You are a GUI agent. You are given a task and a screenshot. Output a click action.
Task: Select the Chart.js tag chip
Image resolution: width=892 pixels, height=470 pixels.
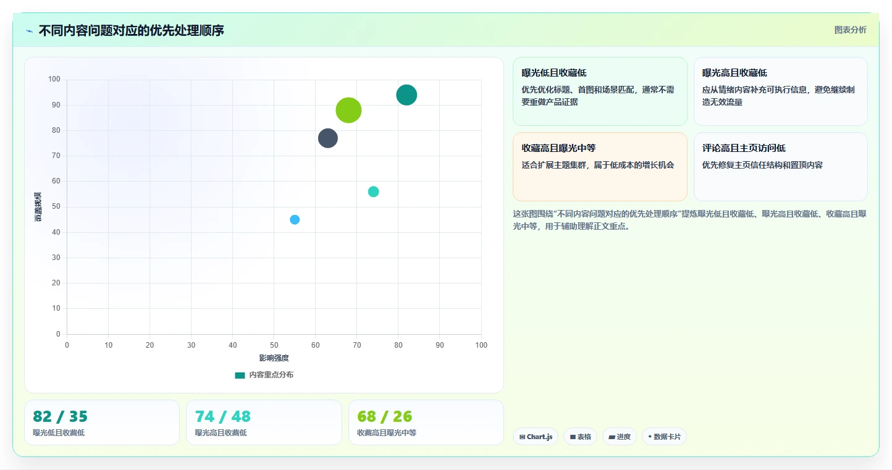coord(536,437)
